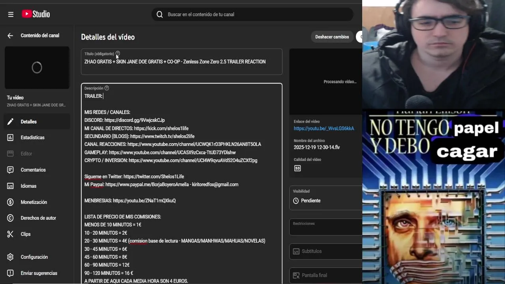Image resolution: width=505 pixels, height=284 pixels.
Task: Click the CRYPTO / INVERSION line
Action: point(171,161)
